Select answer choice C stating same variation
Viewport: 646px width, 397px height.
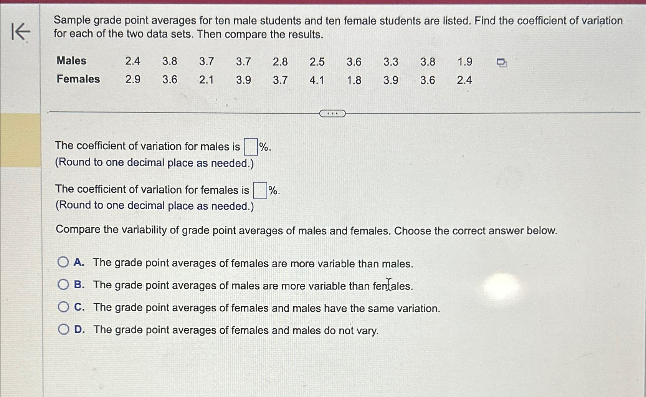click(63, 307)
